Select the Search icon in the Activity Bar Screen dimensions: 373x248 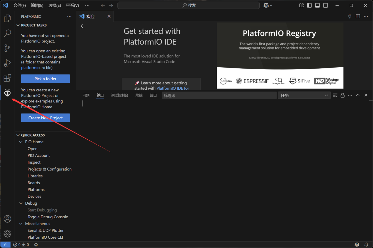pos(7,33)
